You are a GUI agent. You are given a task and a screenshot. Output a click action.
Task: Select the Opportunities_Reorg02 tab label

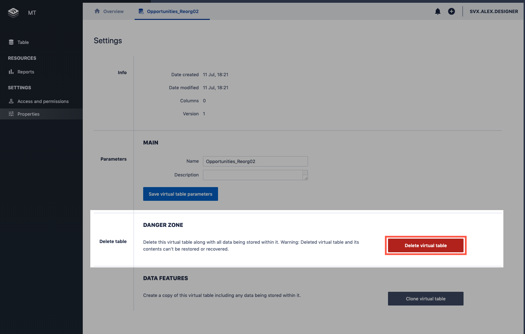click(x=173, y=11)
